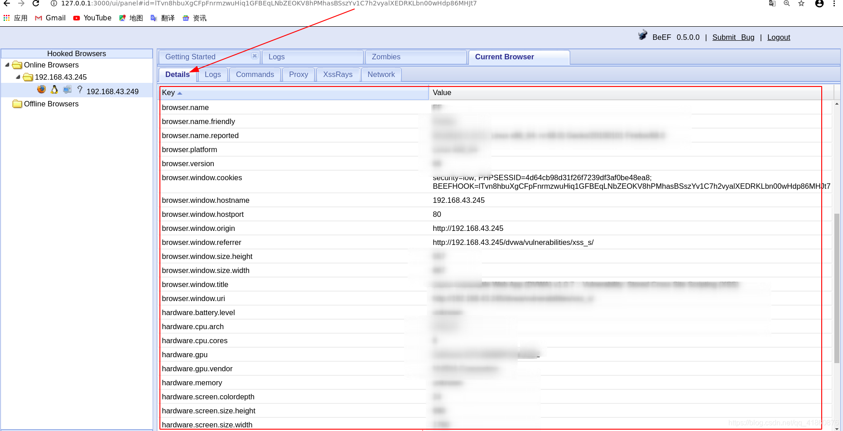This screenshot has width=843, height=431.
Task: Select the browser.name row
Action: click(x=496, y=107)
